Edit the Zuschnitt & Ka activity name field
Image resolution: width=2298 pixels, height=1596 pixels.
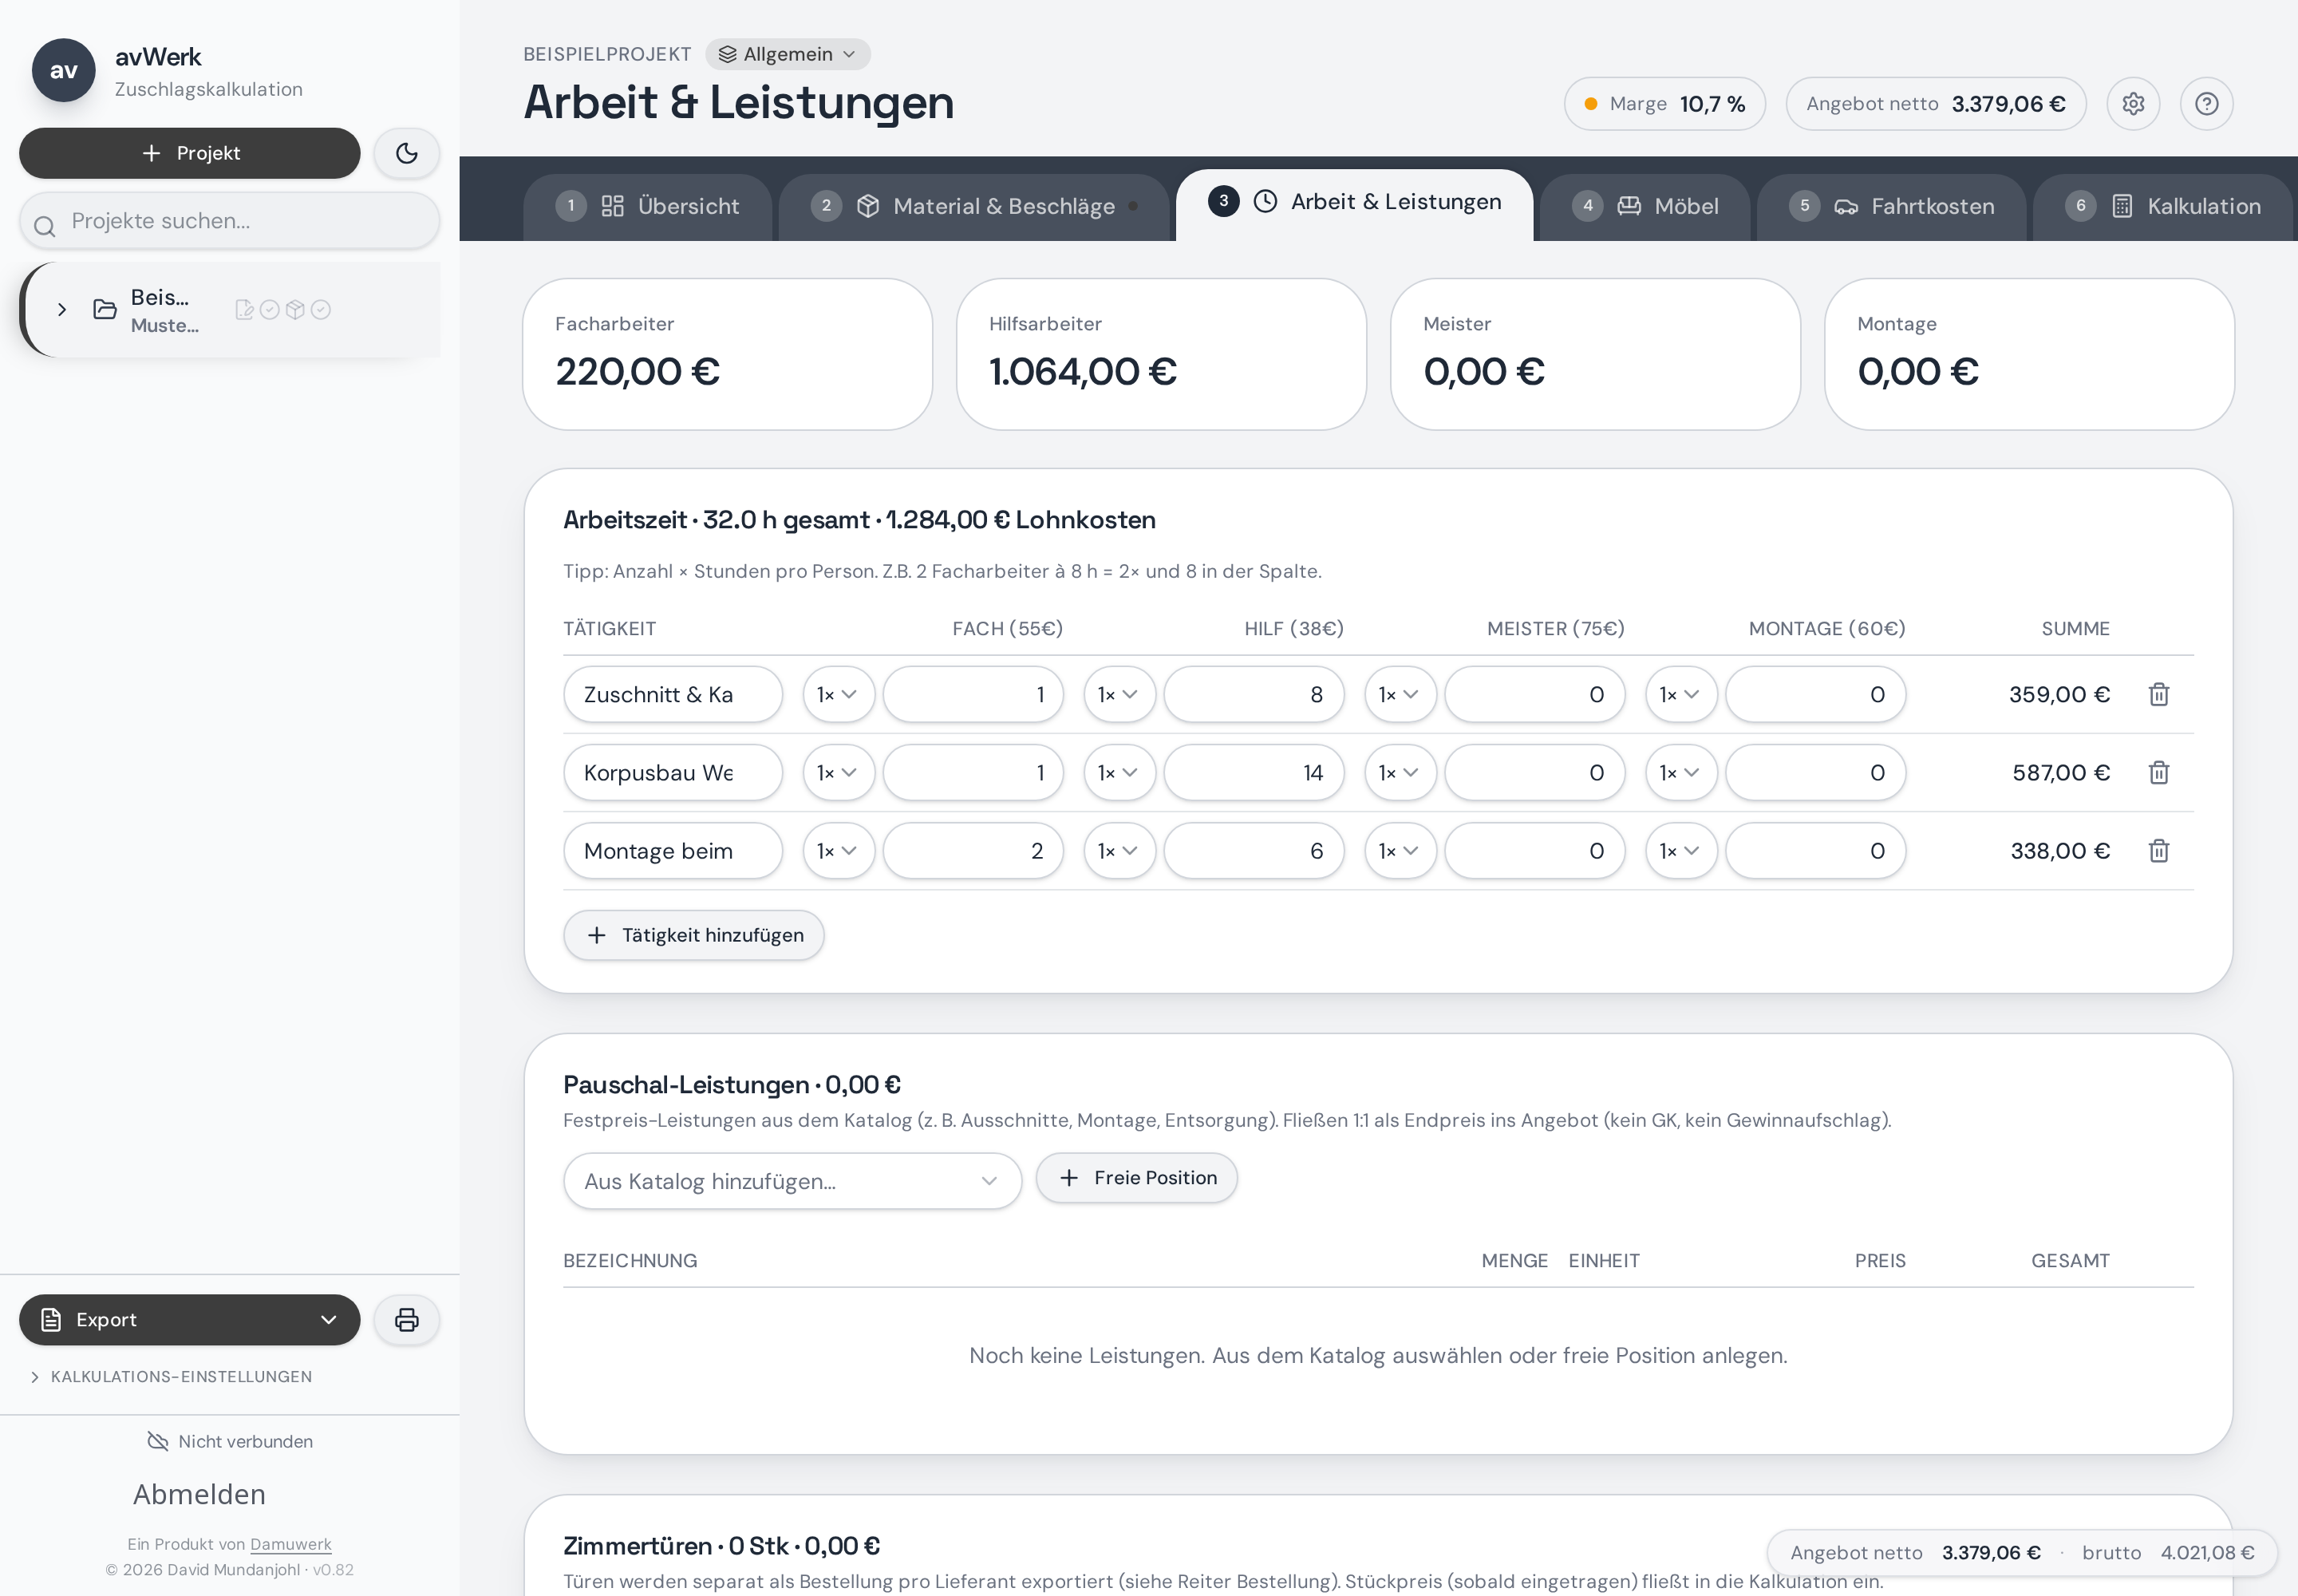(x=673, y=694)
